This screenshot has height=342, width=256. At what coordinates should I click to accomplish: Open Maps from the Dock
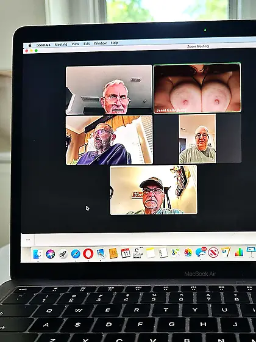(x=176, y=253)
